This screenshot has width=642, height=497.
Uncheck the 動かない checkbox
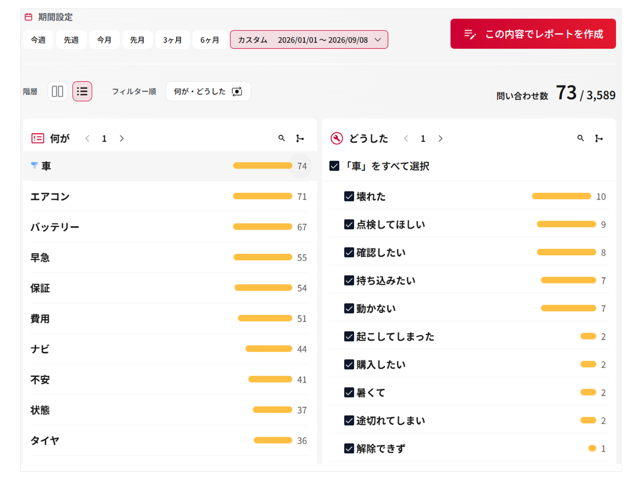click(349, 309)
